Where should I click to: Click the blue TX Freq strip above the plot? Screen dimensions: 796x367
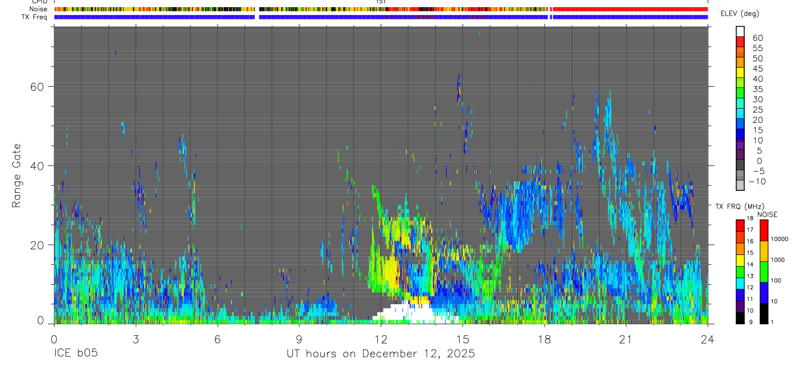(380, 17)
